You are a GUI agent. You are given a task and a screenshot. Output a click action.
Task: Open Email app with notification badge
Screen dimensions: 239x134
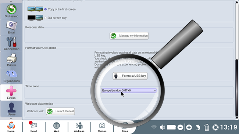tap(33, 127)
